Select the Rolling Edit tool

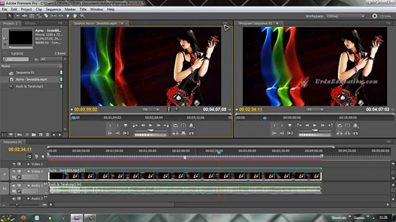pyautogui.click(x=32, y=16)
